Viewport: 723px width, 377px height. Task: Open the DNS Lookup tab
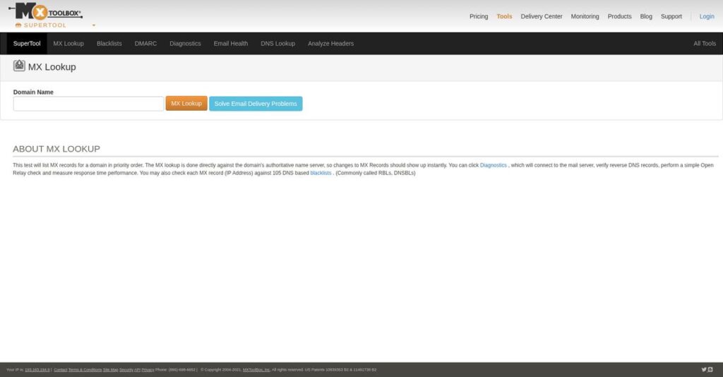pyautogui.click(x=277, y=43)
